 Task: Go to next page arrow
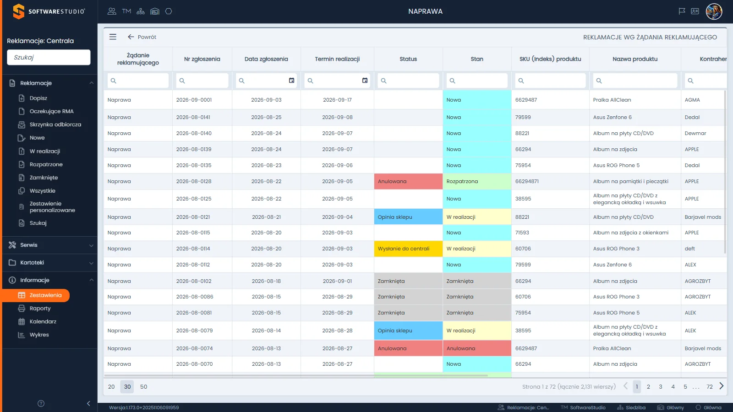click(x=722, y=386)
